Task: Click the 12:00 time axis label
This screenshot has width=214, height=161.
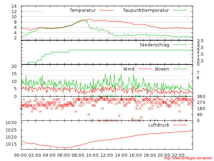Action: 107,155
